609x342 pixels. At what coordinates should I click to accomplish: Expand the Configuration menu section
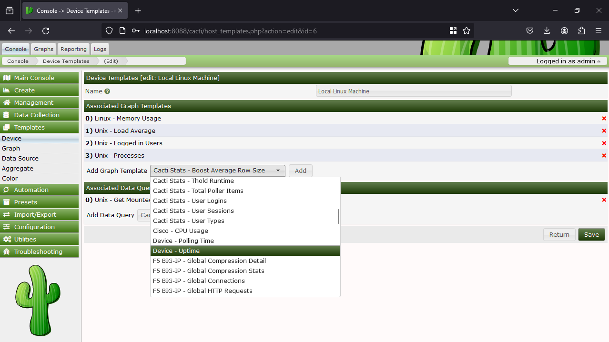coord(40,227)
